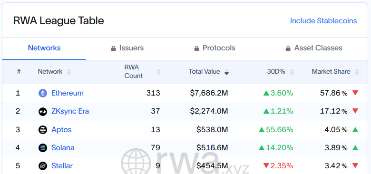Image resolution: width=371 pixels, height=174 pixels.
Task: Sort table by Market Share arrows
Action: [x=357, y=72]
